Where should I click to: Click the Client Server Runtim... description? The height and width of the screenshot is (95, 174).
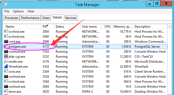(150, 72)
